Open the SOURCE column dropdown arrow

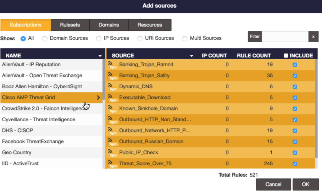tap(192, 56)
